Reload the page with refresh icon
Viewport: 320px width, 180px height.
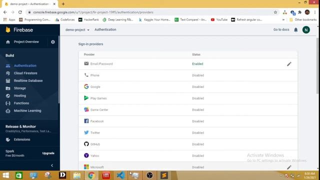pyautogui.click(x=20, y=12)
